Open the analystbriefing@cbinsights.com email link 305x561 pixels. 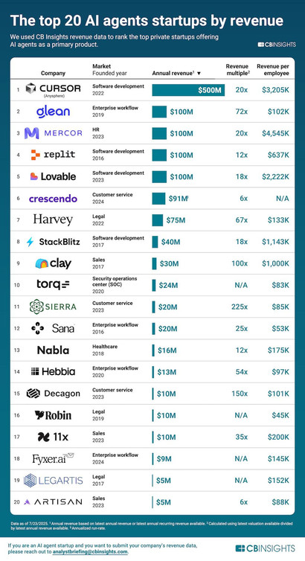pyautogui.click(x=90, y=551)
